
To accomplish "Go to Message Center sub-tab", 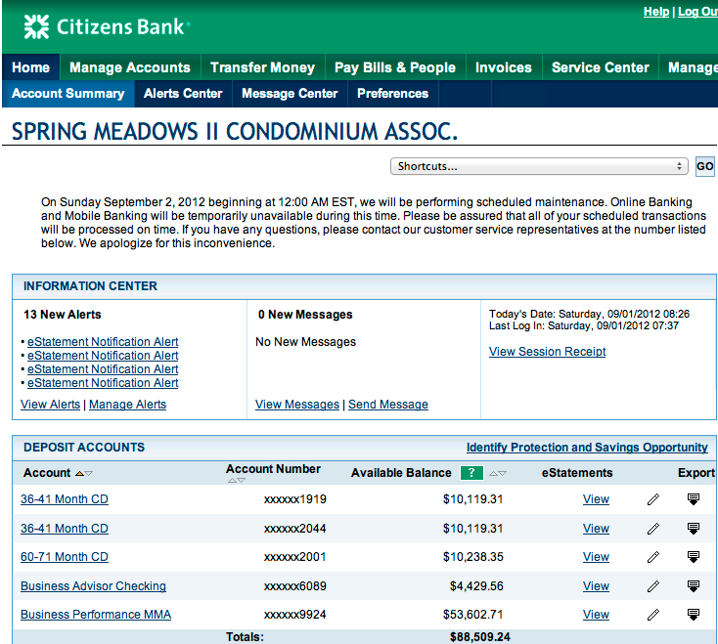I will point(290,93).
